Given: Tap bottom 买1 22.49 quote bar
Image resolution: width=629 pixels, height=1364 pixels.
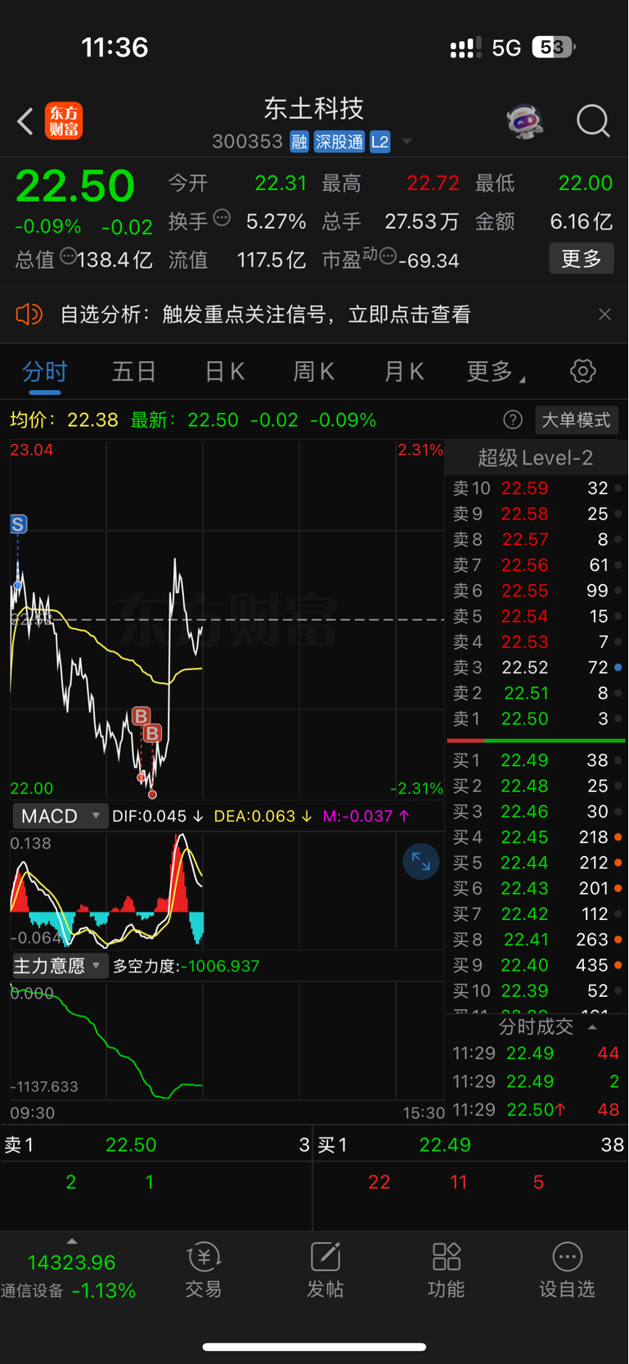Looking at the screenshot, I should [470, 1144].
